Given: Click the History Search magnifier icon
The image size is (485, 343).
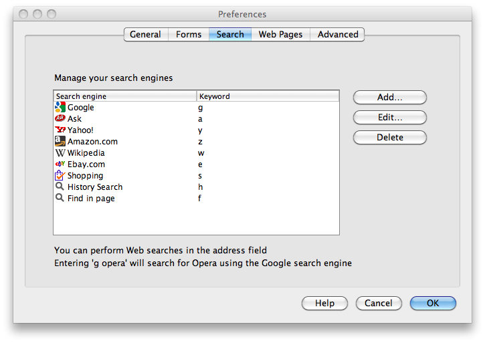Looking at the screenshot, I should pyautogui.click(x=60, y=186).
